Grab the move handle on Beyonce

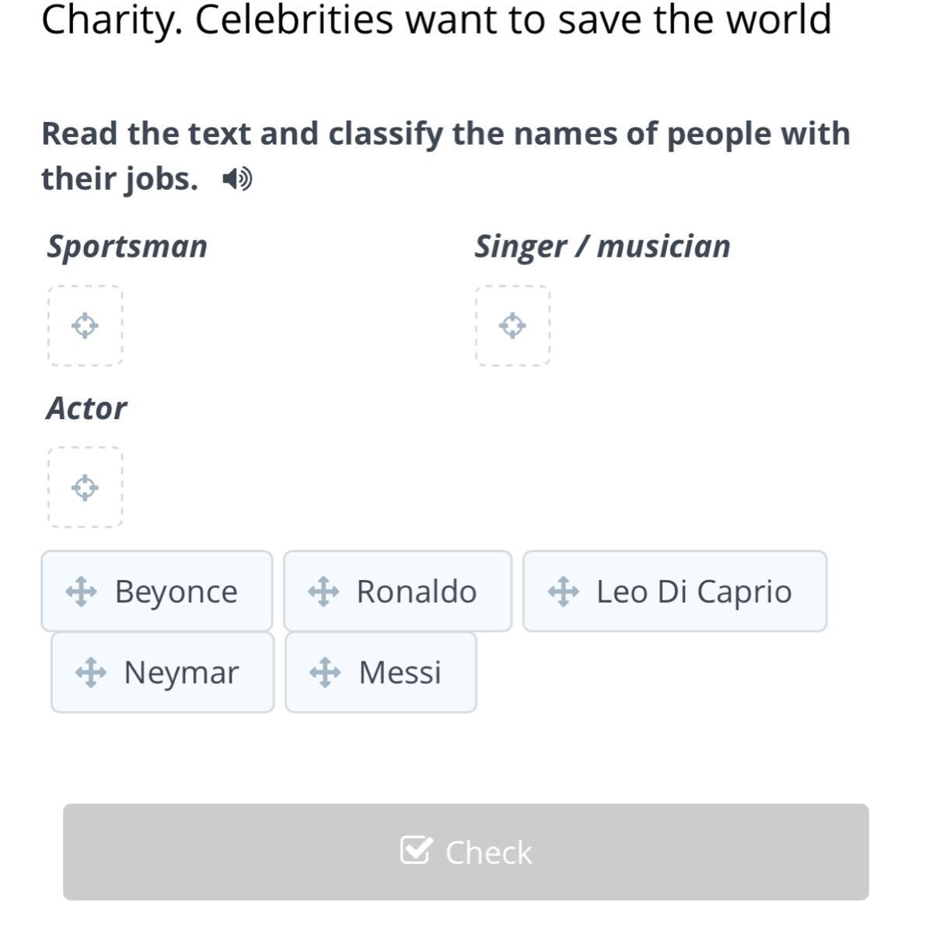(x=81, y=592)
